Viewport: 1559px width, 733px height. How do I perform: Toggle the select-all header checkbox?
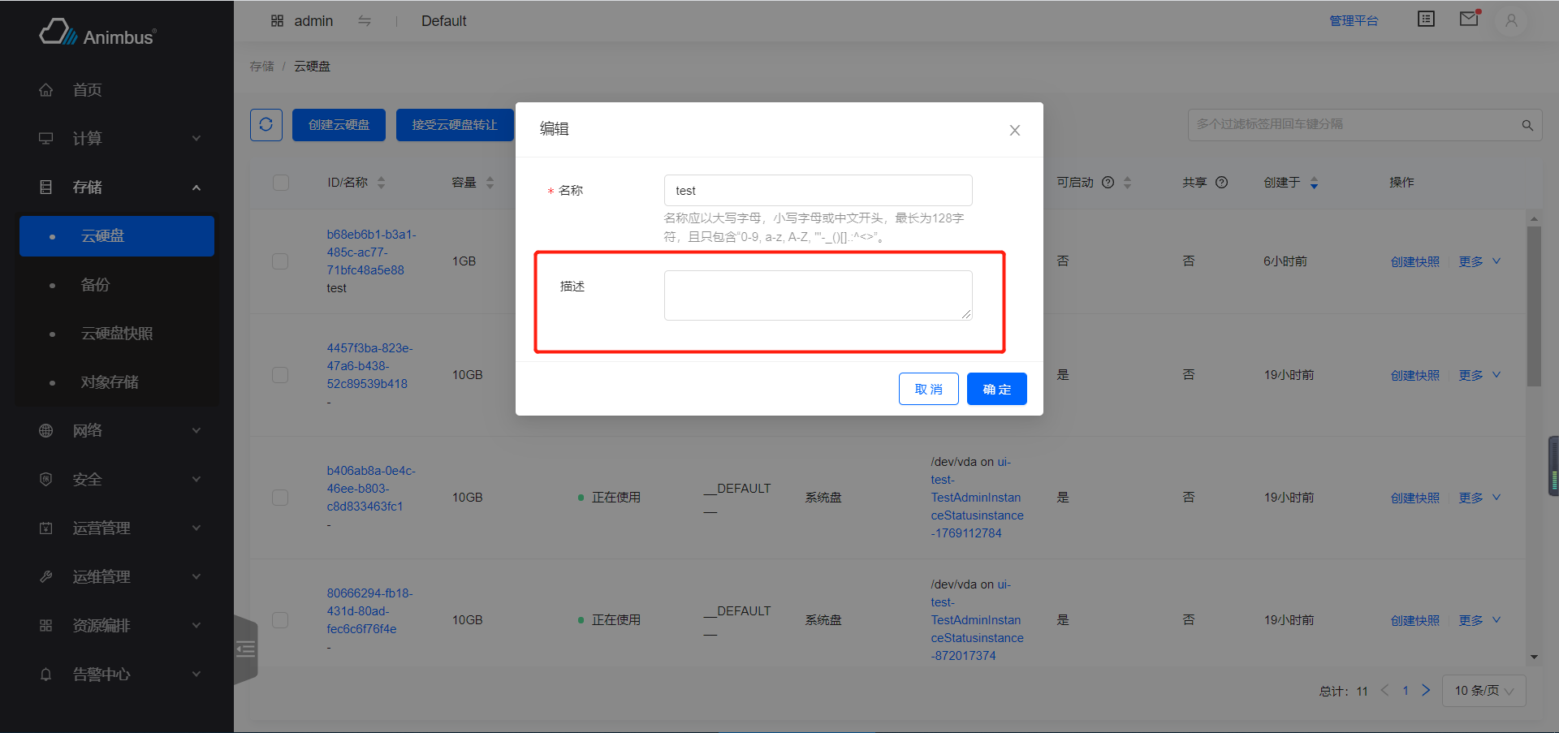point(281,183)
